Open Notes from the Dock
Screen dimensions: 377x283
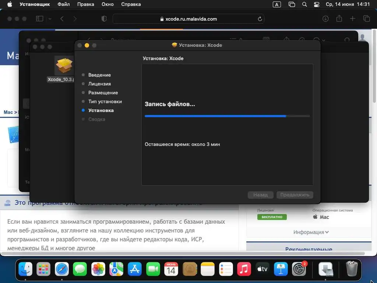point(208,269)
